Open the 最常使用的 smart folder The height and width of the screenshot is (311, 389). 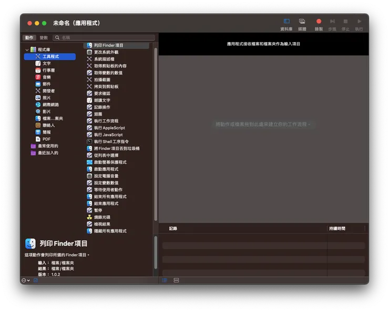[45, 146]
